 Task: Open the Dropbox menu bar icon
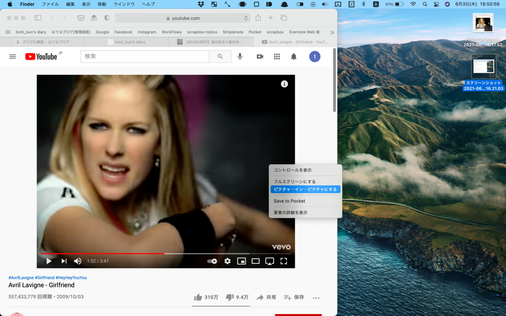[x=201, y=4]
